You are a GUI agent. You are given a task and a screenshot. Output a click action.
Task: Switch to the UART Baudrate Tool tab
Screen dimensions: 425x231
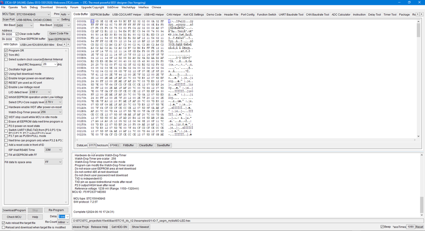pyautogui.click(x=291, y=15)
